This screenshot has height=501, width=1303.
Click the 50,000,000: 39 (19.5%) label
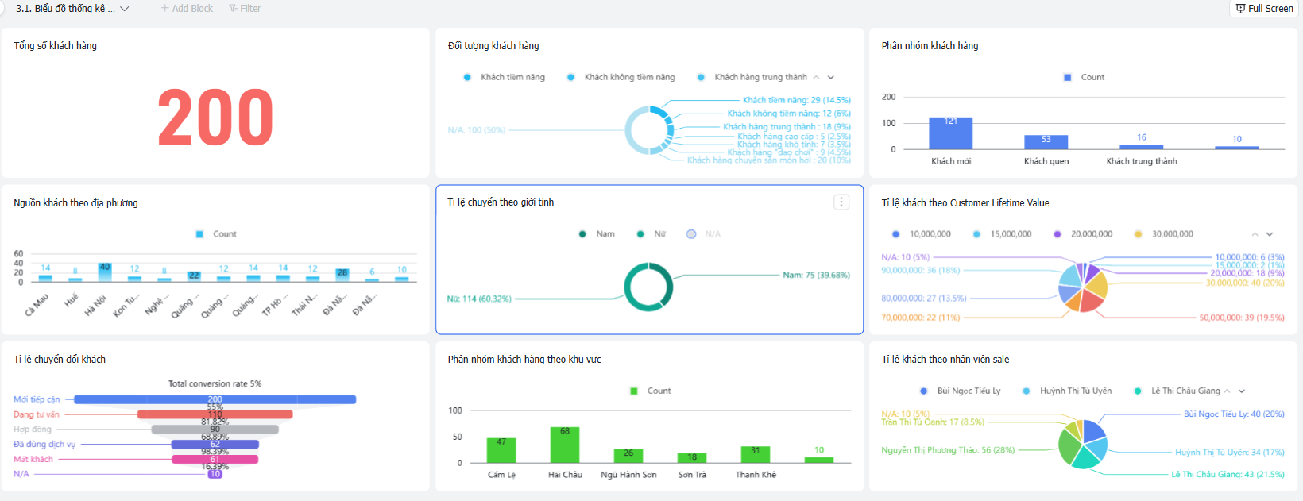(1241, 318)
